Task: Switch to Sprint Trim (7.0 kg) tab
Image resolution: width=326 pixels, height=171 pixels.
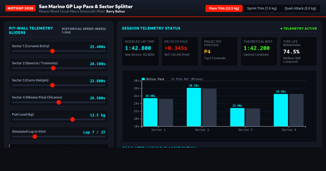Action: (262, 8)
